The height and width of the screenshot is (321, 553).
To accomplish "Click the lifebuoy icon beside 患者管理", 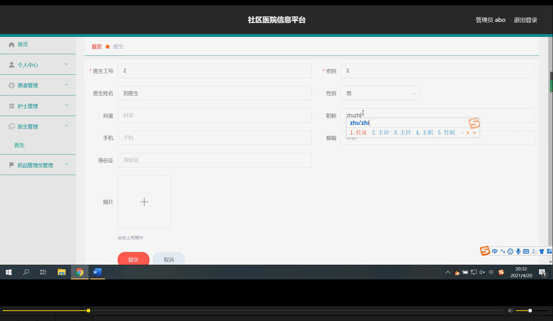I will point(12,85).
